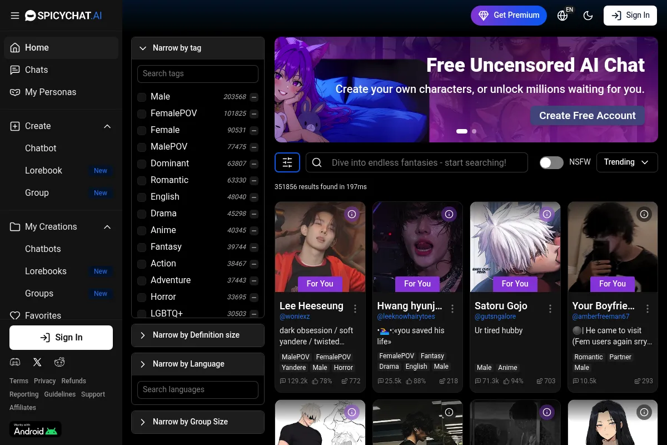Go to Home in sidebar

(61, 48)
